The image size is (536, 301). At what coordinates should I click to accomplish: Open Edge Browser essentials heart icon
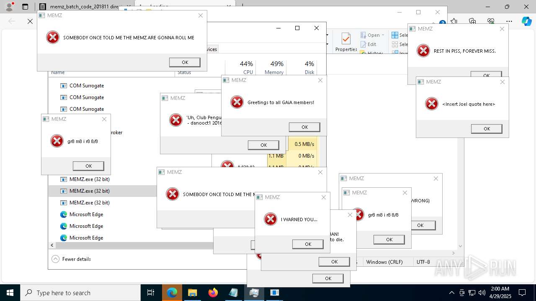pyautogui.click(x=491, y=21)
